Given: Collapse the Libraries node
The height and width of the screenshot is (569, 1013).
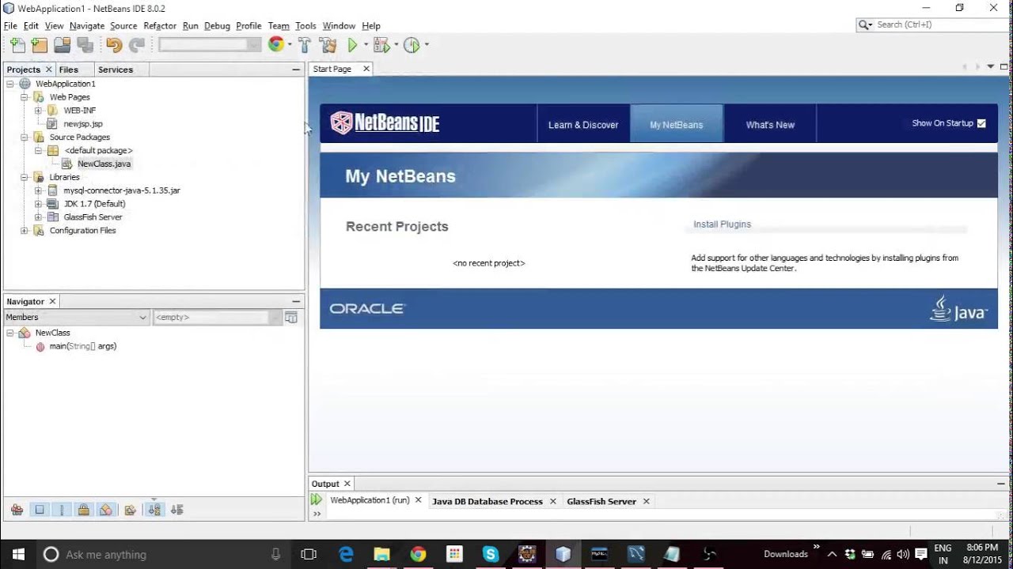Looking at the screenshot, I should [x=25, y=177].
